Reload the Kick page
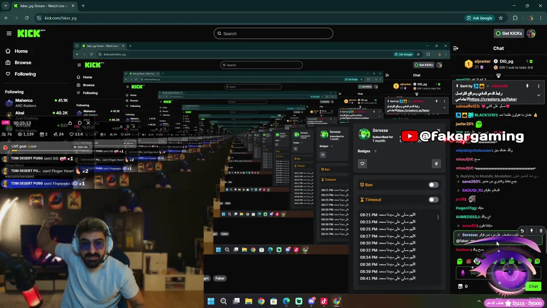 [26, 18]
